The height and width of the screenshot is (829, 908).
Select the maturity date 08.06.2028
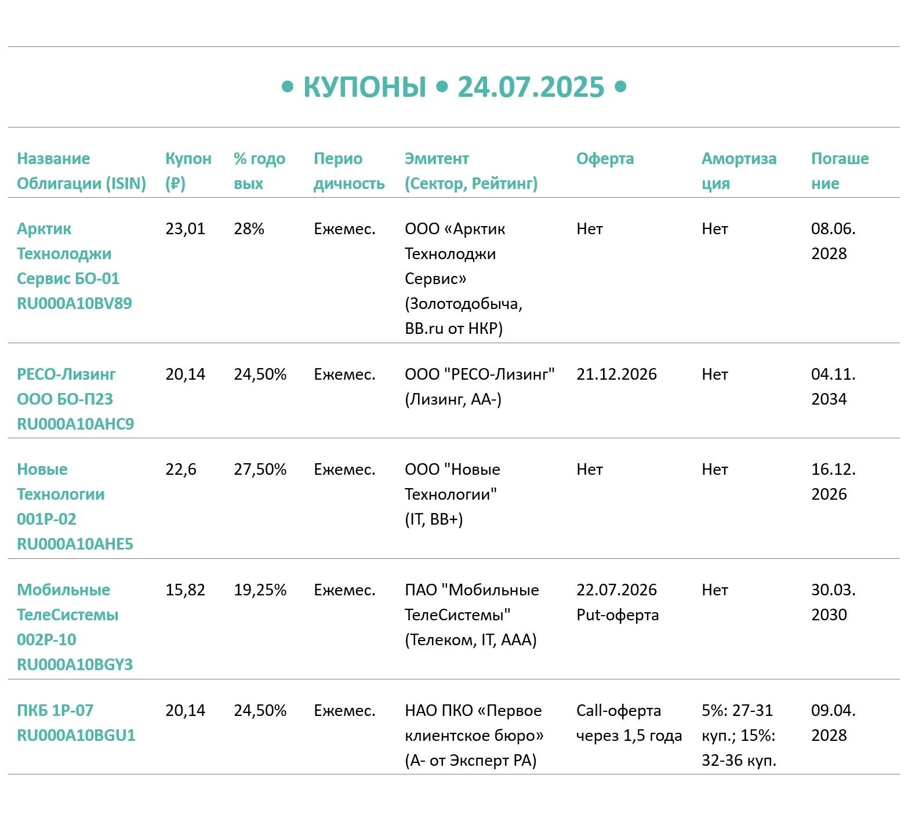[833, 241]
